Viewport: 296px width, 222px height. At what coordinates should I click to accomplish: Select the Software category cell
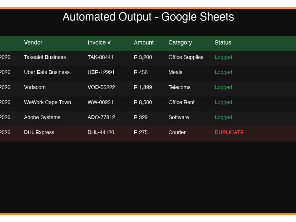tap(178, 118)
